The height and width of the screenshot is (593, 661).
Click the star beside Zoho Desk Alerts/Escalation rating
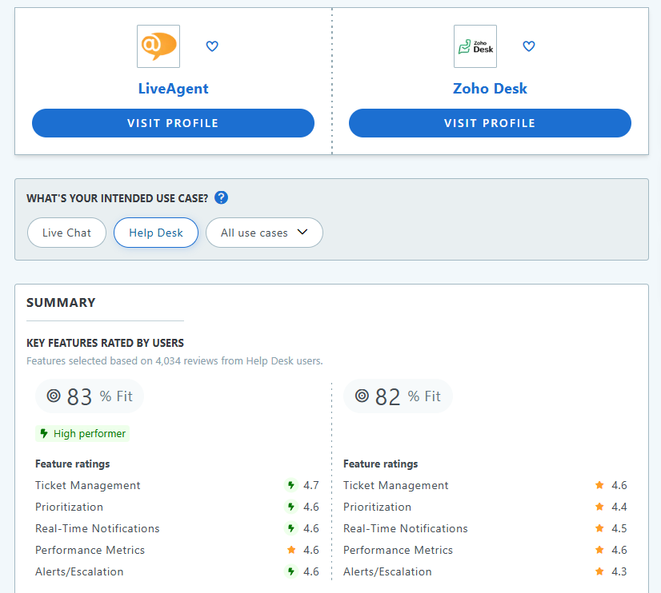(598, 571)
